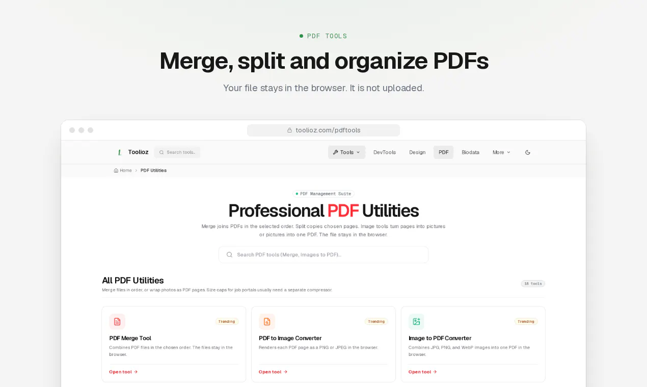Click the Toolioz logo icon
The height and width of the screenshot is (387, 647).
pyautogui.click(x=120, y=152)
